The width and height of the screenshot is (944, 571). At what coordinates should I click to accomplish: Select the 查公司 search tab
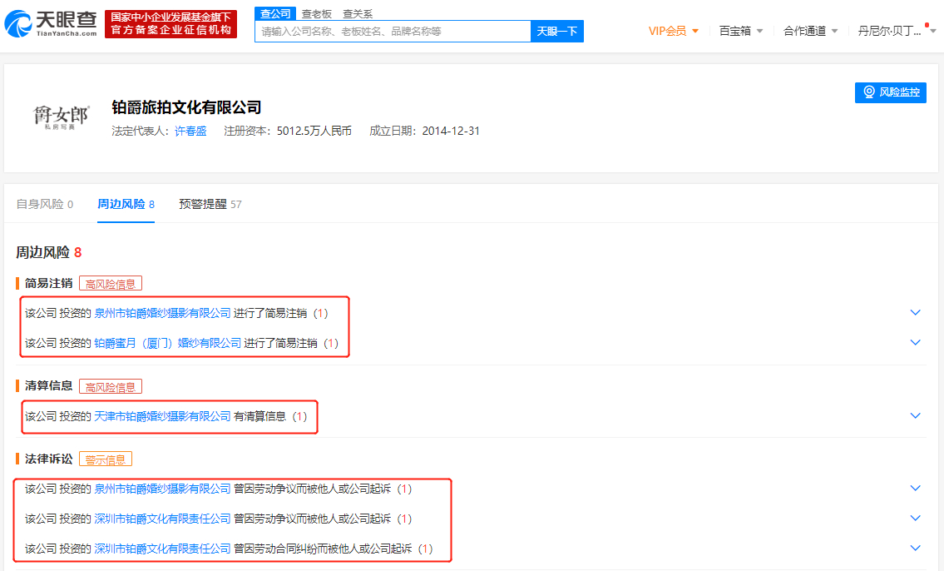click(x=275, y=13)
